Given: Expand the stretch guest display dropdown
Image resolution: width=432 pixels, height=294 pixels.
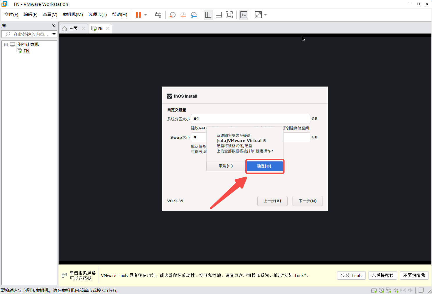Looking at the screenshot, I should pyautogui.click(x=265, y=15).
